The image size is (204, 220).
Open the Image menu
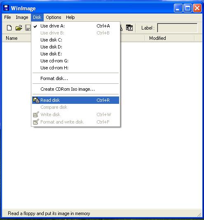pyautogui.click(x=22, y=17)
